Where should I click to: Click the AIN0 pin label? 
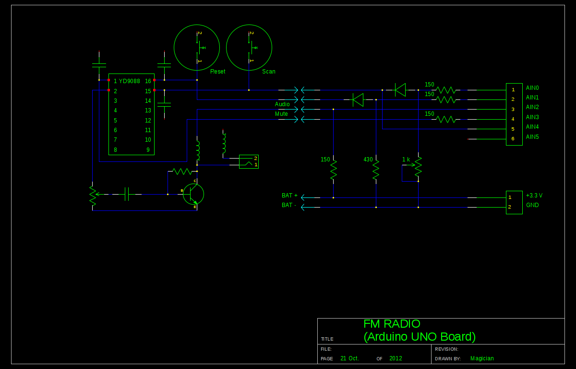tap(532, 88)
